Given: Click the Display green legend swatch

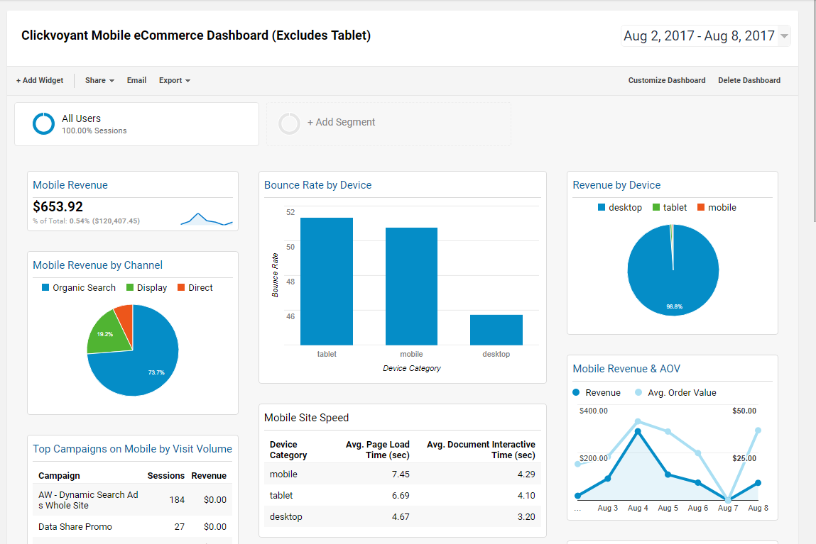Looking at the screenshot, I should (130, 287).
